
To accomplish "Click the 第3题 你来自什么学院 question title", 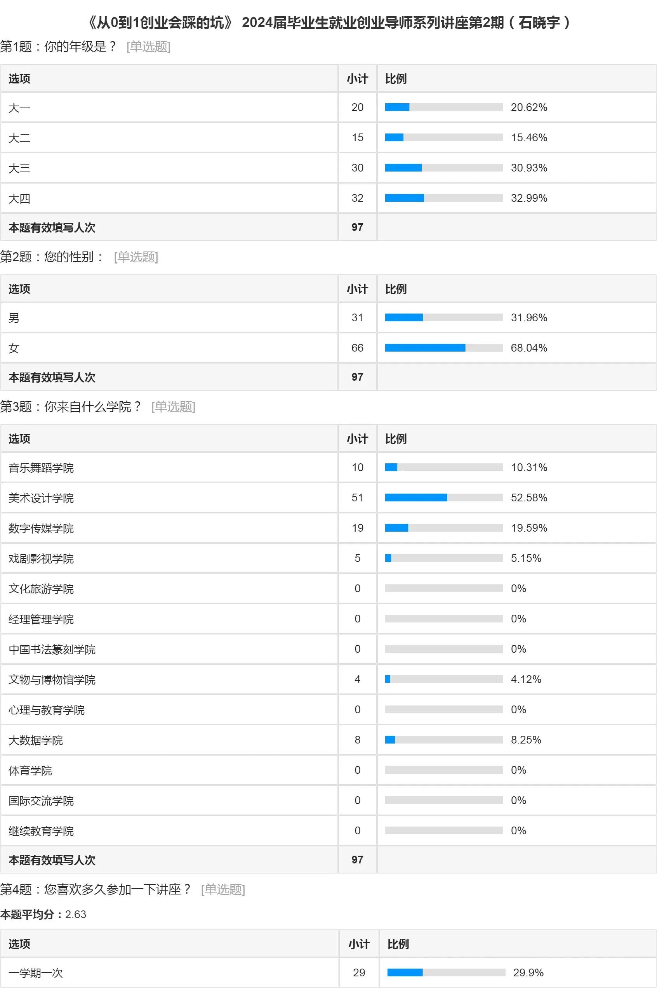I will click(71, 407).
